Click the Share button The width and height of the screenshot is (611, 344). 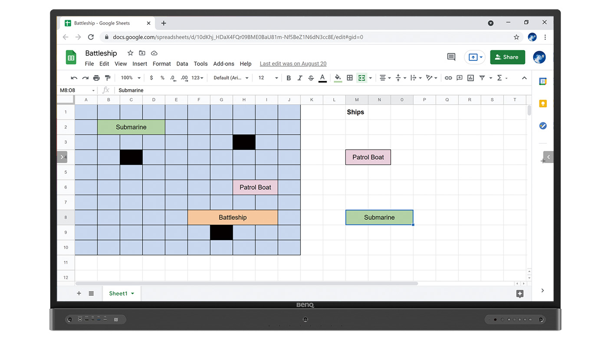[507, 57]
